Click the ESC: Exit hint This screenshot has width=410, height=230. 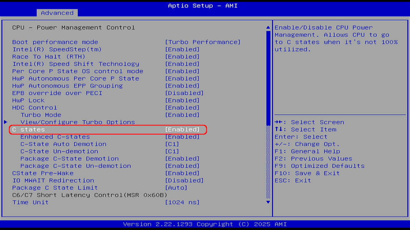click(293, 180)
